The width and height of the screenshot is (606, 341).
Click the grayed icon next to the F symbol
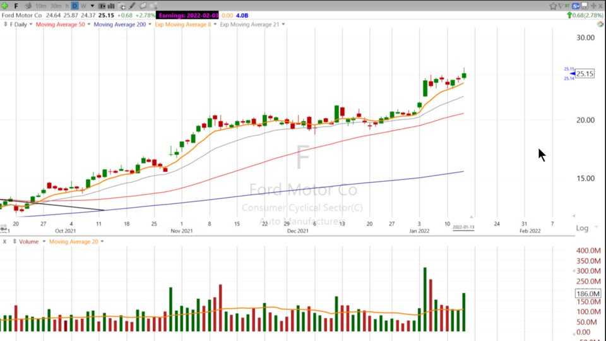pyautogui.click(x=28, y=6)
